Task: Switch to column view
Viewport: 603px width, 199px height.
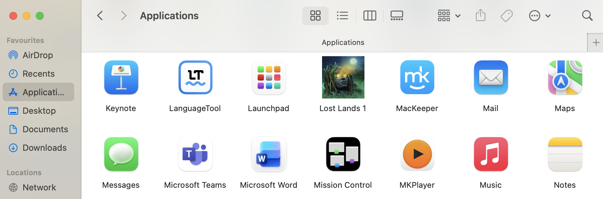Action: pyautogui.click(x=370, y=16)
